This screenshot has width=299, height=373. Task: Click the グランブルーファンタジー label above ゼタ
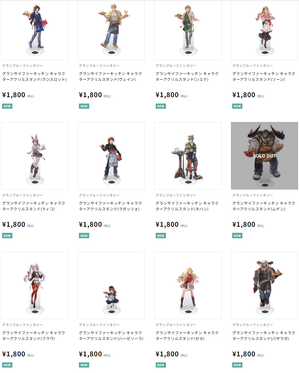tap(176, 325)
